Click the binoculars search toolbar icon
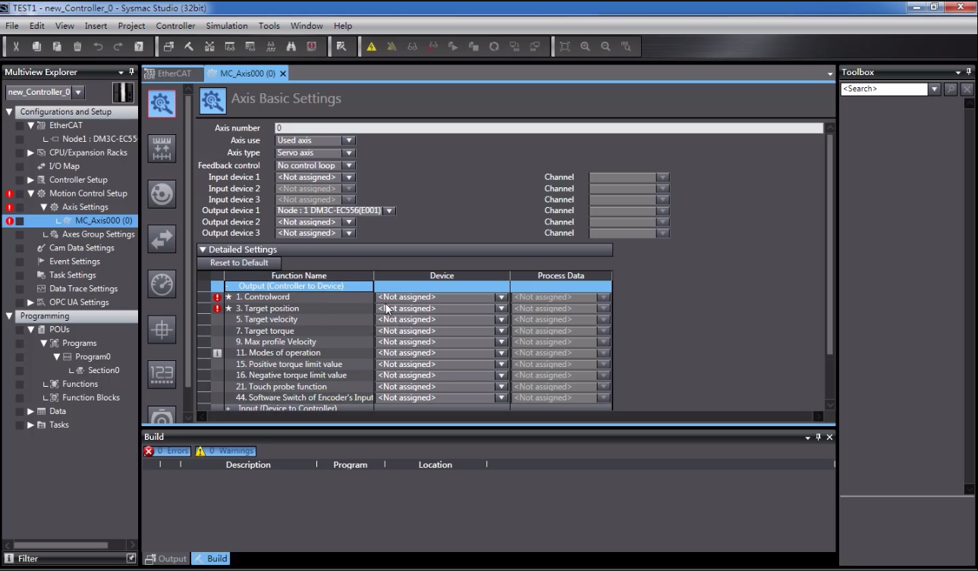 pyautogui.click(x=291, y=46)
